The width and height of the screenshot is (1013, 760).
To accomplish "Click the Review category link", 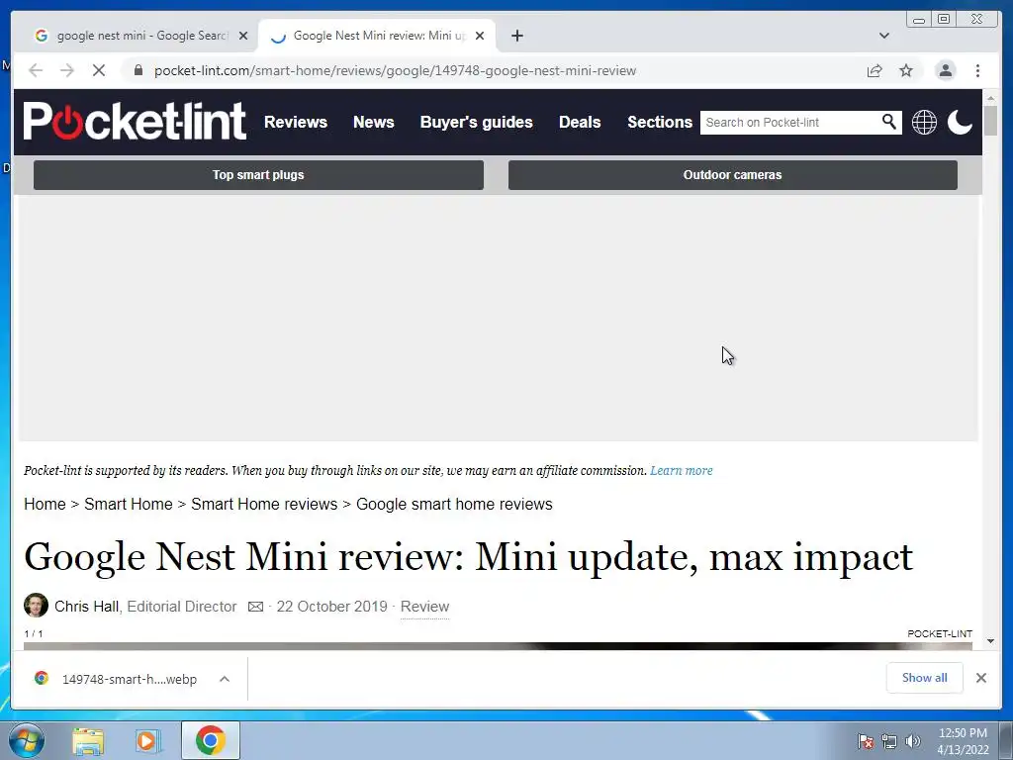I will pos(424,607).
